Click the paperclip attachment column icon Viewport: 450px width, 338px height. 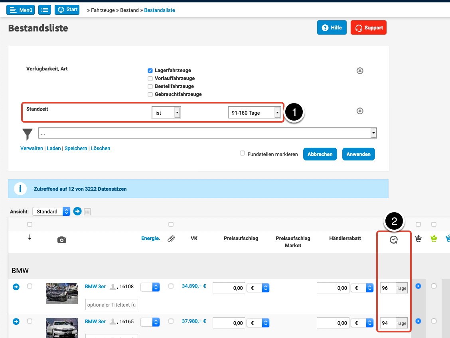pyautogui.click(x=171, y=239)
